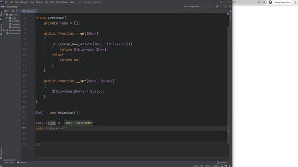Image resolution: width=298 pixels, height=167 pixels.
Task: Open the Run menu
Action: (47, 2)
